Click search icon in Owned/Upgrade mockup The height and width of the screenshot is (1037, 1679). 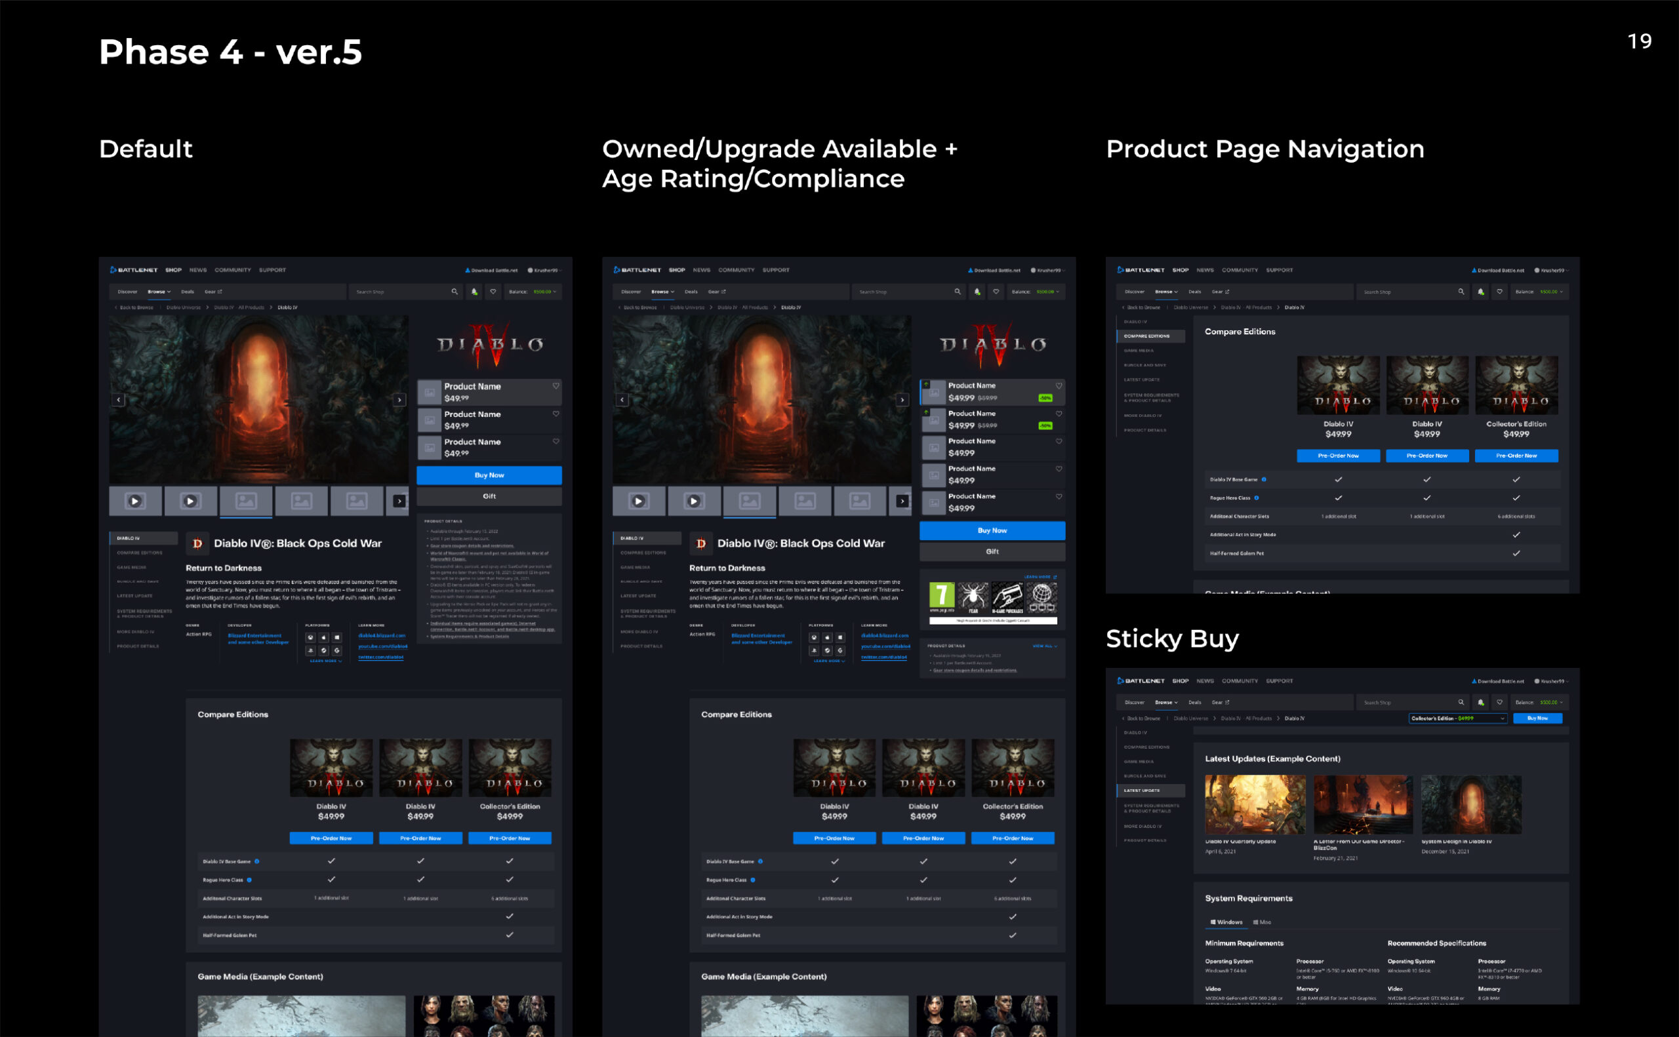957,292
